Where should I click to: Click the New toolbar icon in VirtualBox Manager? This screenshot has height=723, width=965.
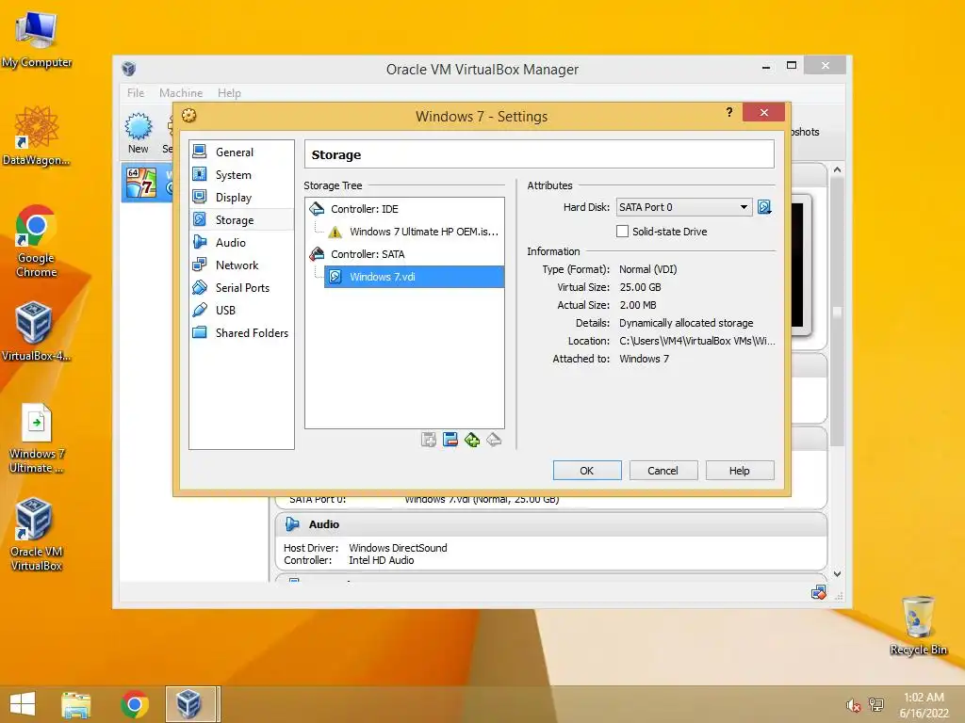point(139,133)
